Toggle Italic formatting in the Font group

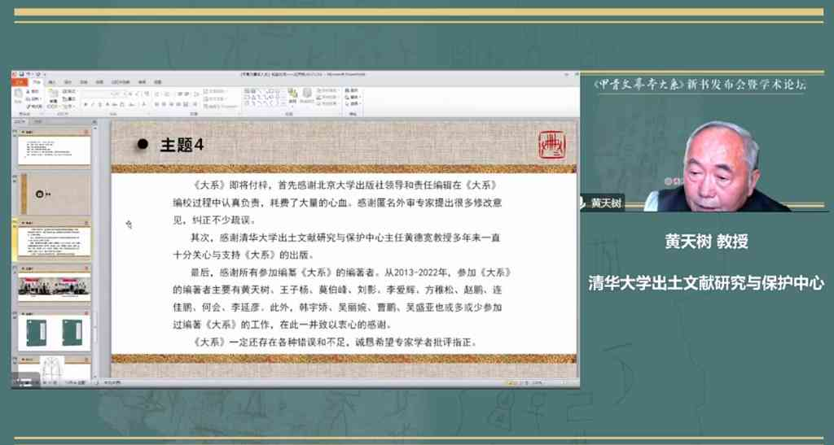click(90, 104)
